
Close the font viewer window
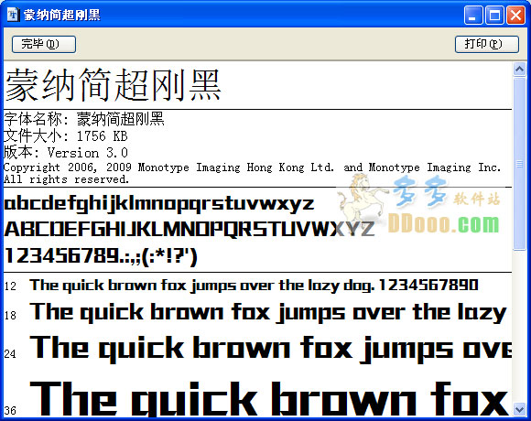click(515, 16)
